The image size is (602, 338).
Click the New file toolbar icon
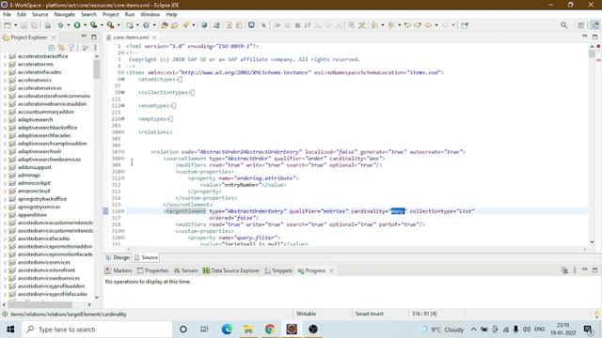point(8,25)
